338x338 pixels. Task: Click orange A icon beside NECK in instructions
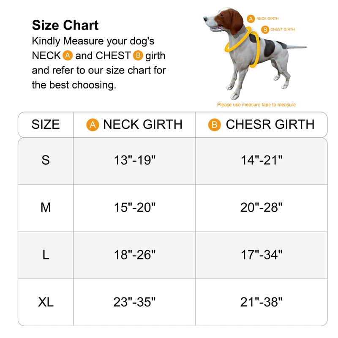click(x=68, y=56)
